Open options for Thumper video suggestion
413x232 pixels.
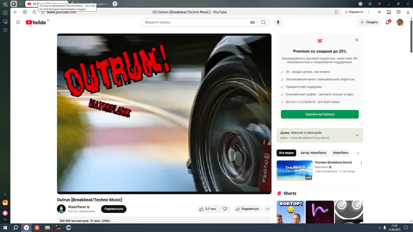(361, 163)
